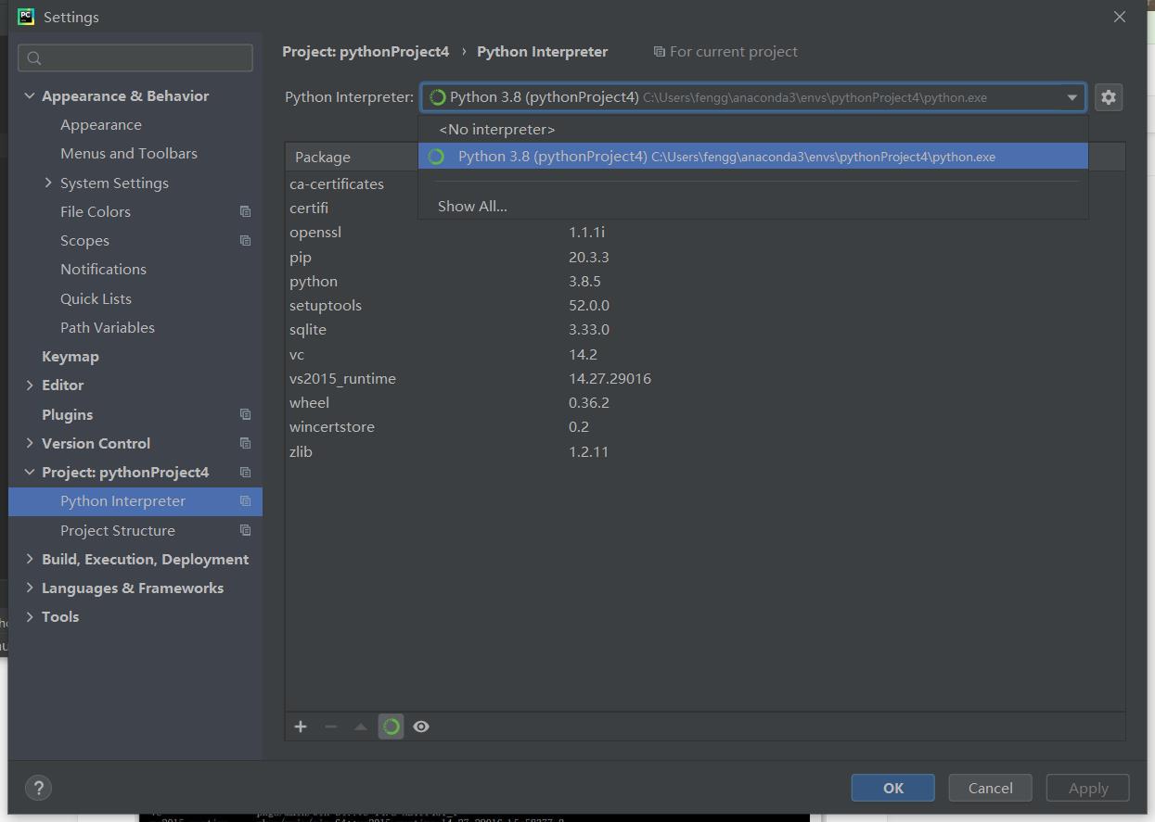Open the Notifications settings page
This screenshot has width=1155, height=822.
pos(103,269)
